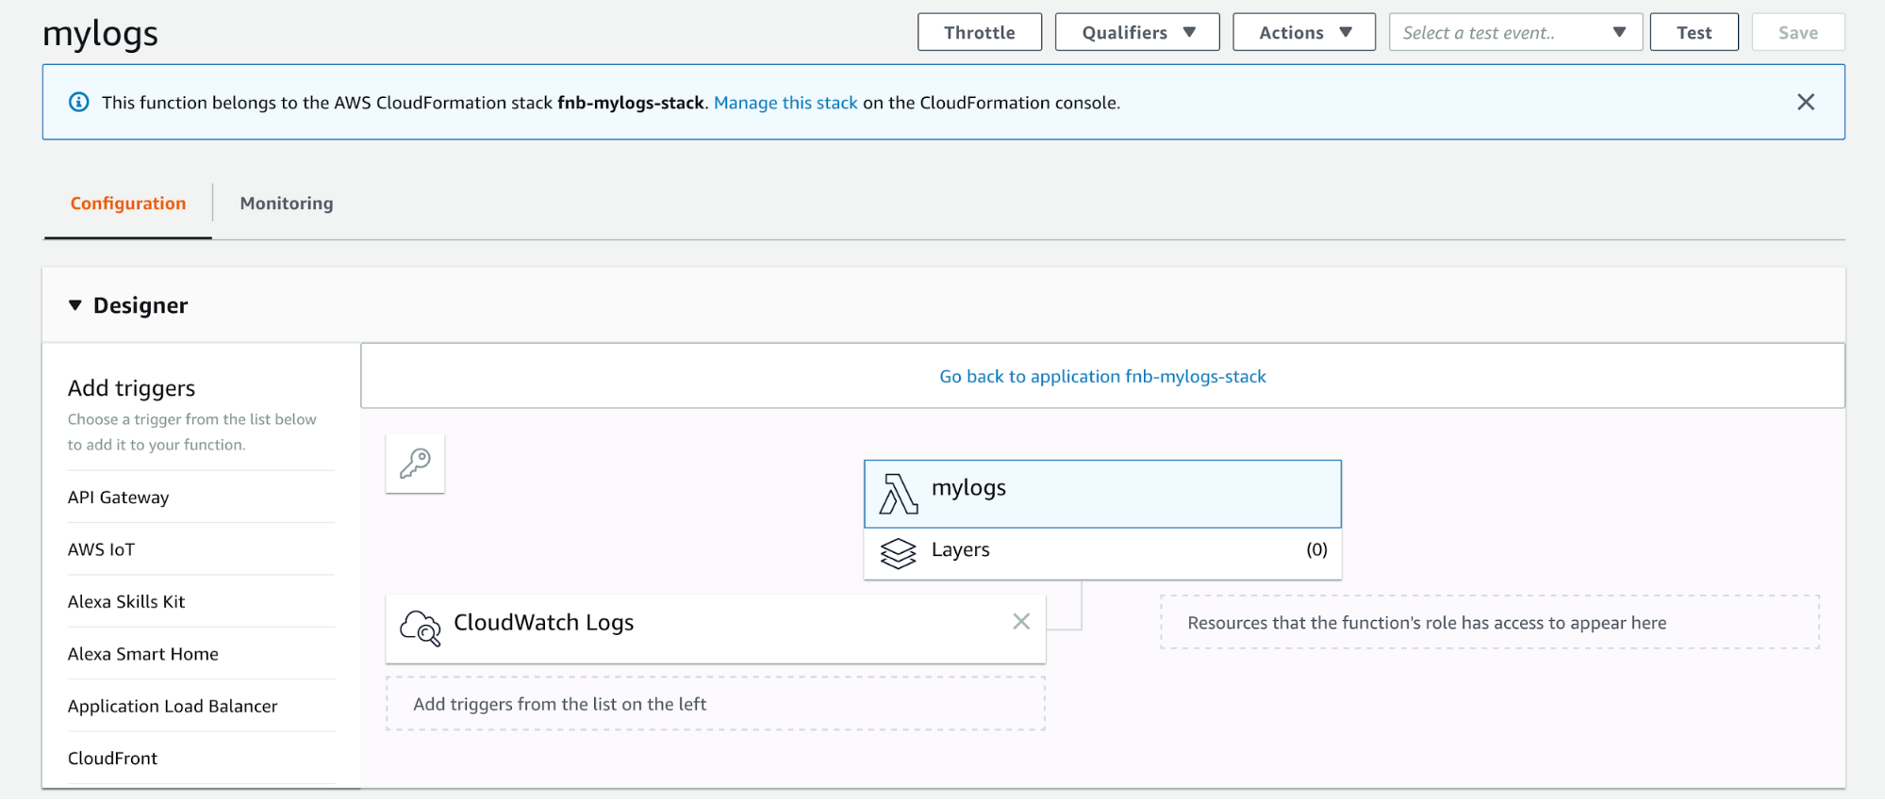Screen dimensions: 1885x800
Task: Click the Add triggers heading
Action: pos(131,388)
